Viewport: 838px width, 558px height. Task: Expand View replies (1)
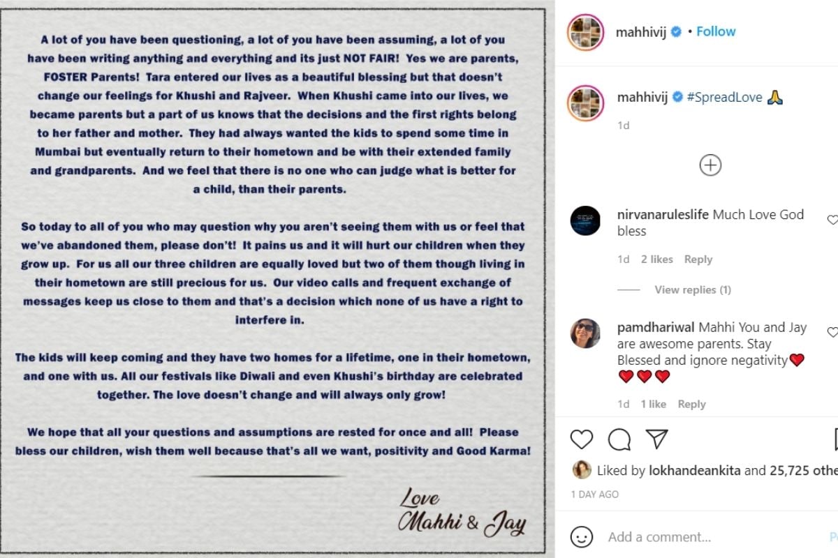(693, 289)
